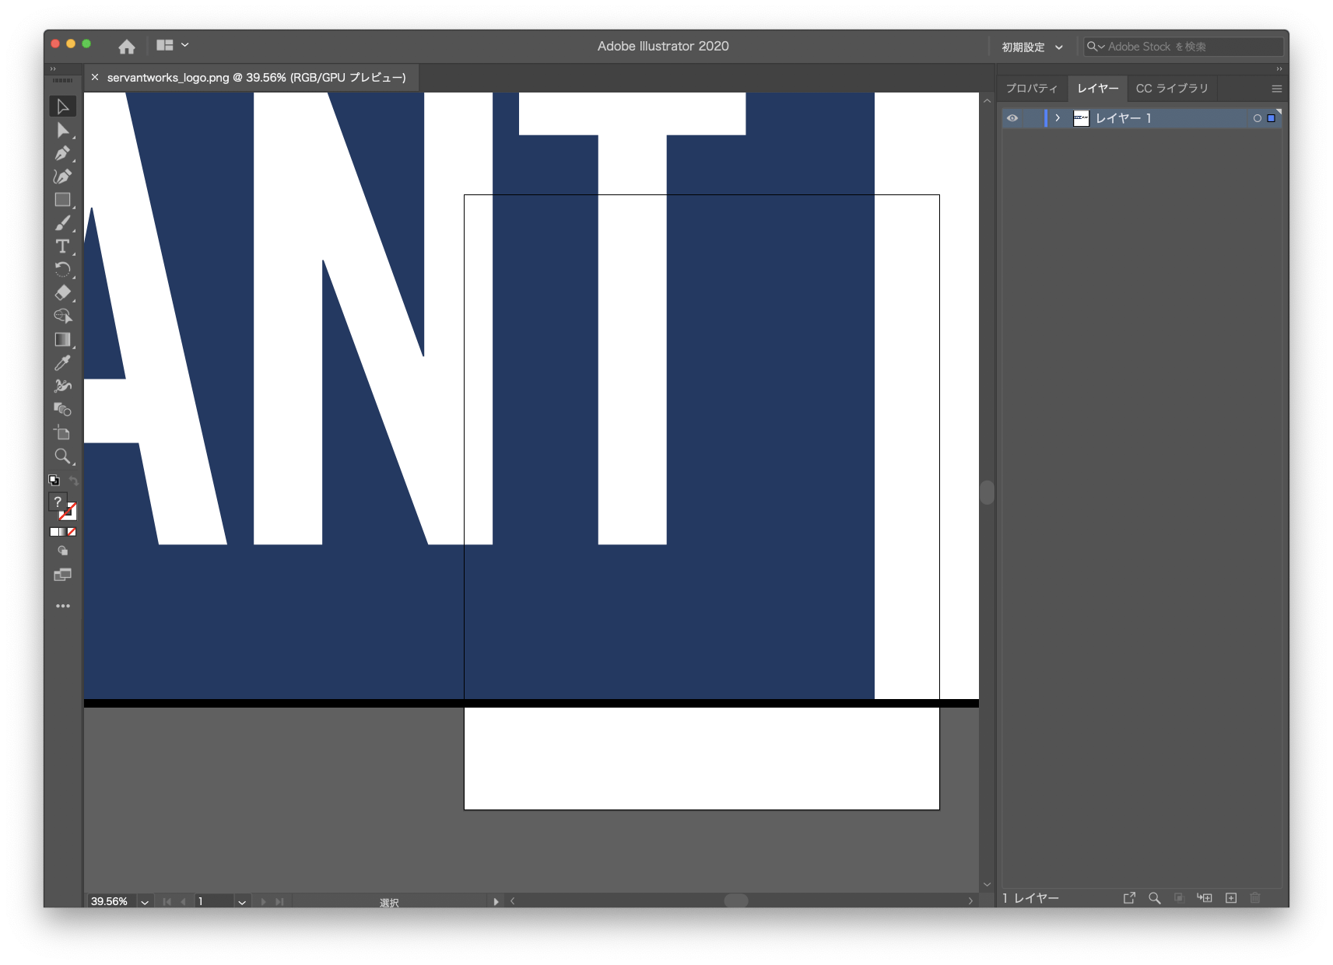The width and height of the screenshot is (1333, 965).
Task: Click the create new layer icon
Action: (x=1230, y=898)
